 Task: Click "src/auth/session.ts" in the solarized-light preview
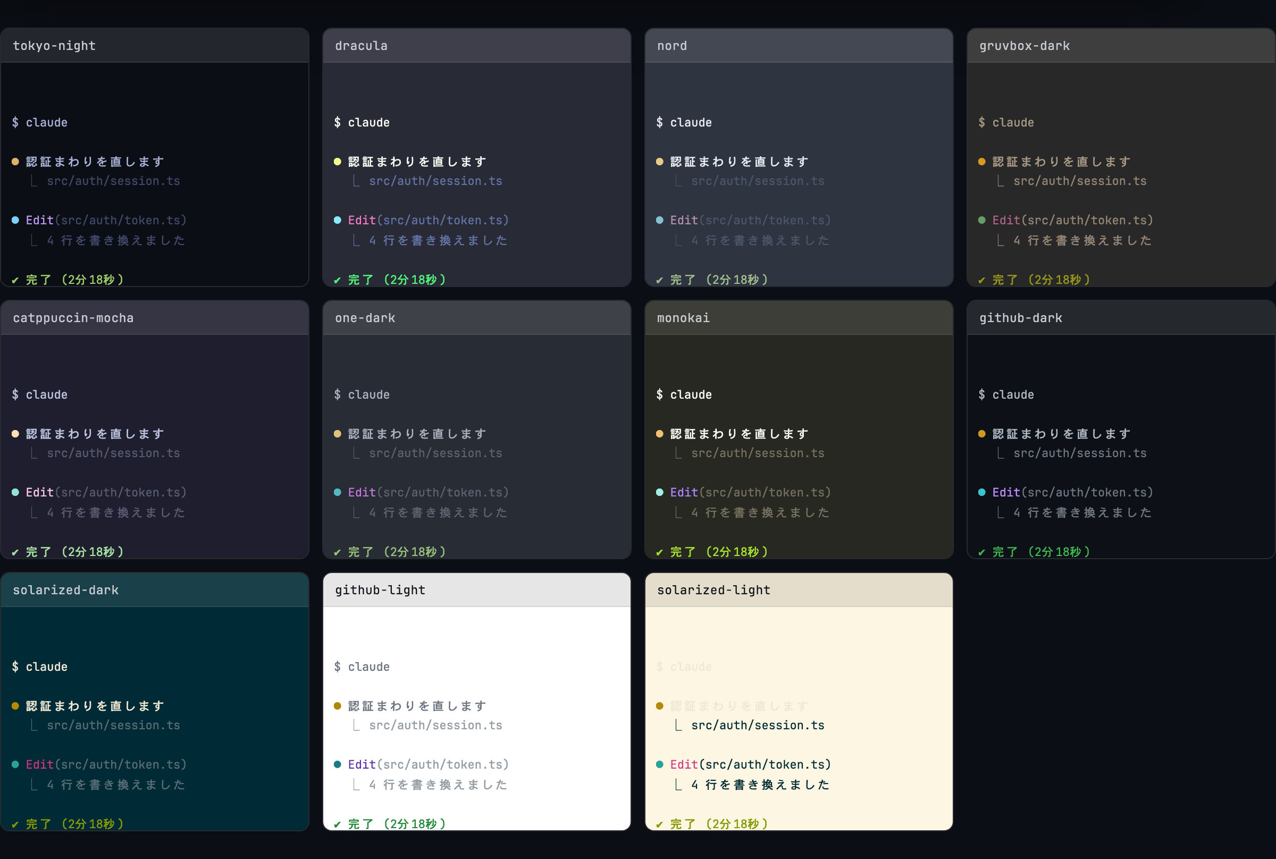[x=758, y=726]
